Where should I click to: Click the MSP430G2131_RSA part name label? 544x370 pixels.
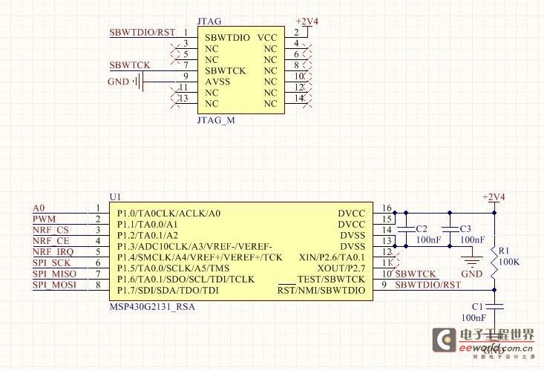[152, 307]
